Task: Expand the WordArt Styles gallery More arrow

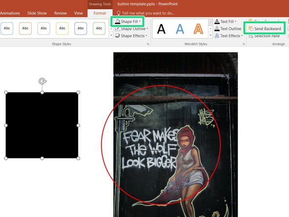Action: [210, 35]
